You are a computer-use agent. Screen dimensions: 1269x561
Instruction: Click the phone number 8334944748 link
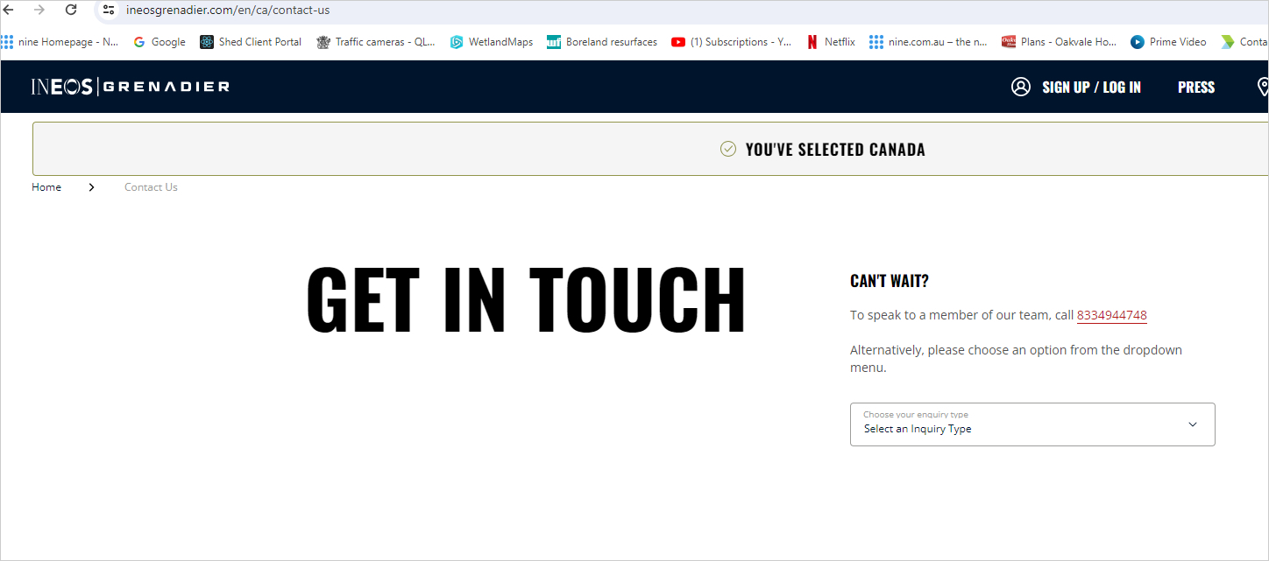[1111, 315]
